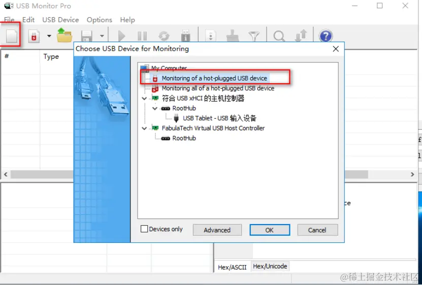Select Monitoring of a hot-plugged USB device

[x=214, y=78]
